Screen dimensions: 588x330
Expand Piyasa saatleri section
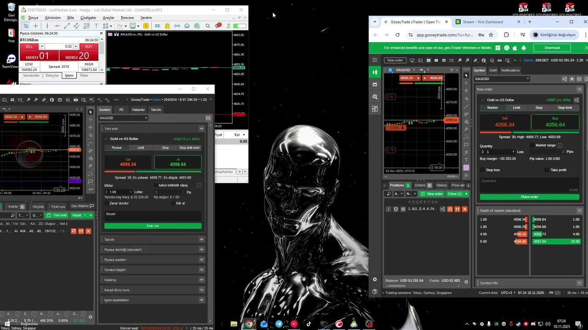point(201,259)
